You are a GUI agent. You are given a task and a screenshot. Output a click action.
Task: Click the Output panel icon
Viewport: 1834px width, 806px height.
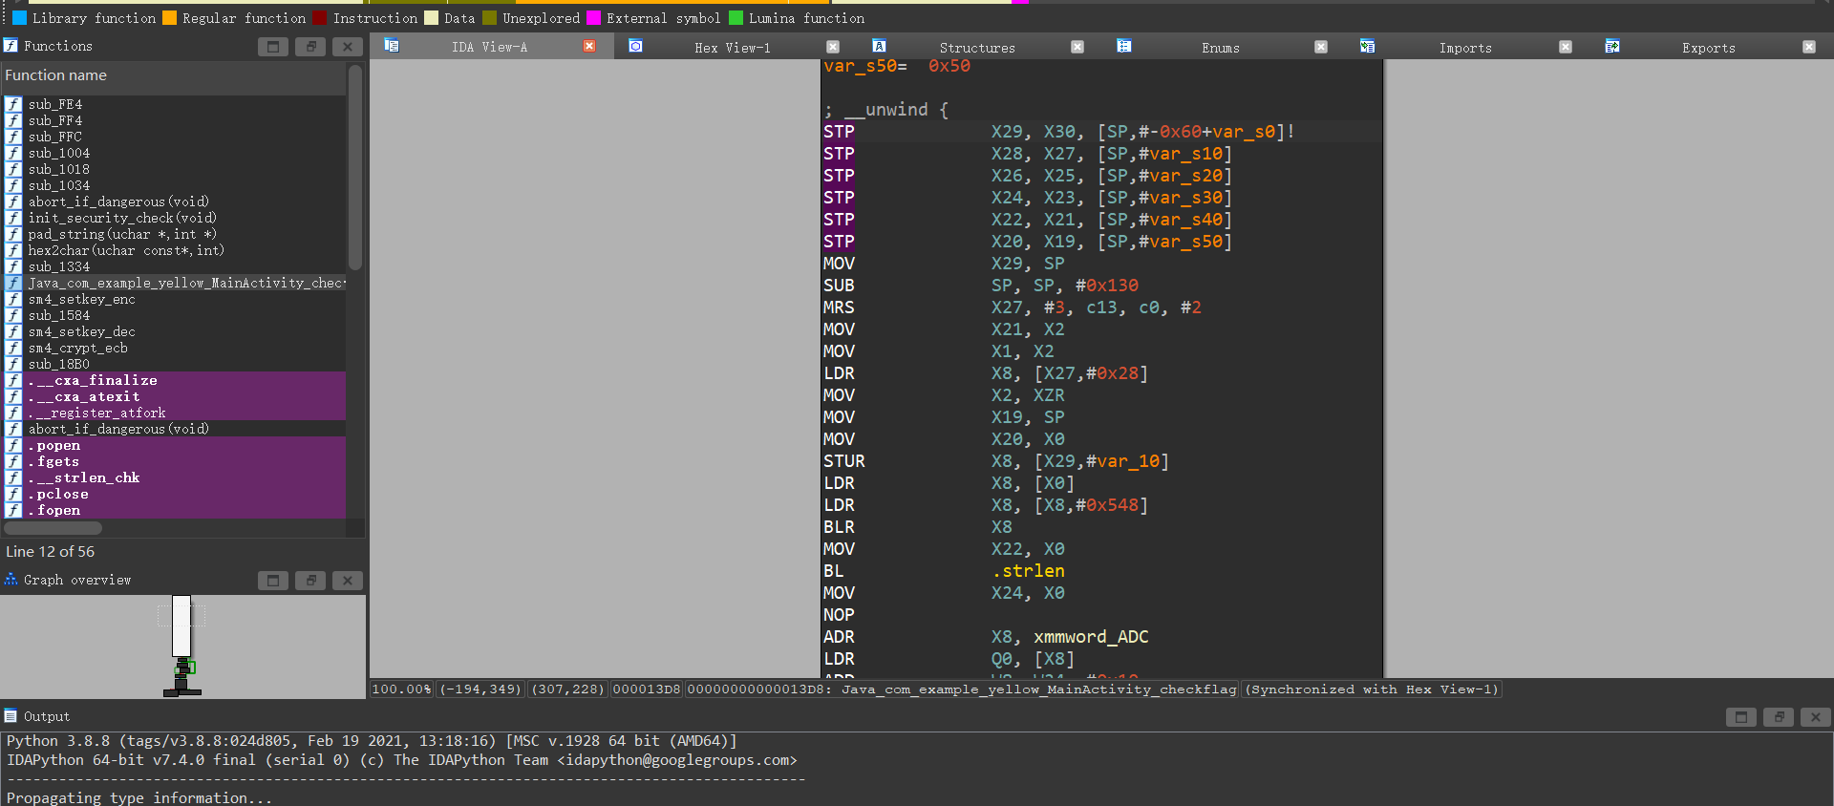pyautogui.click(x=11, y=716)
